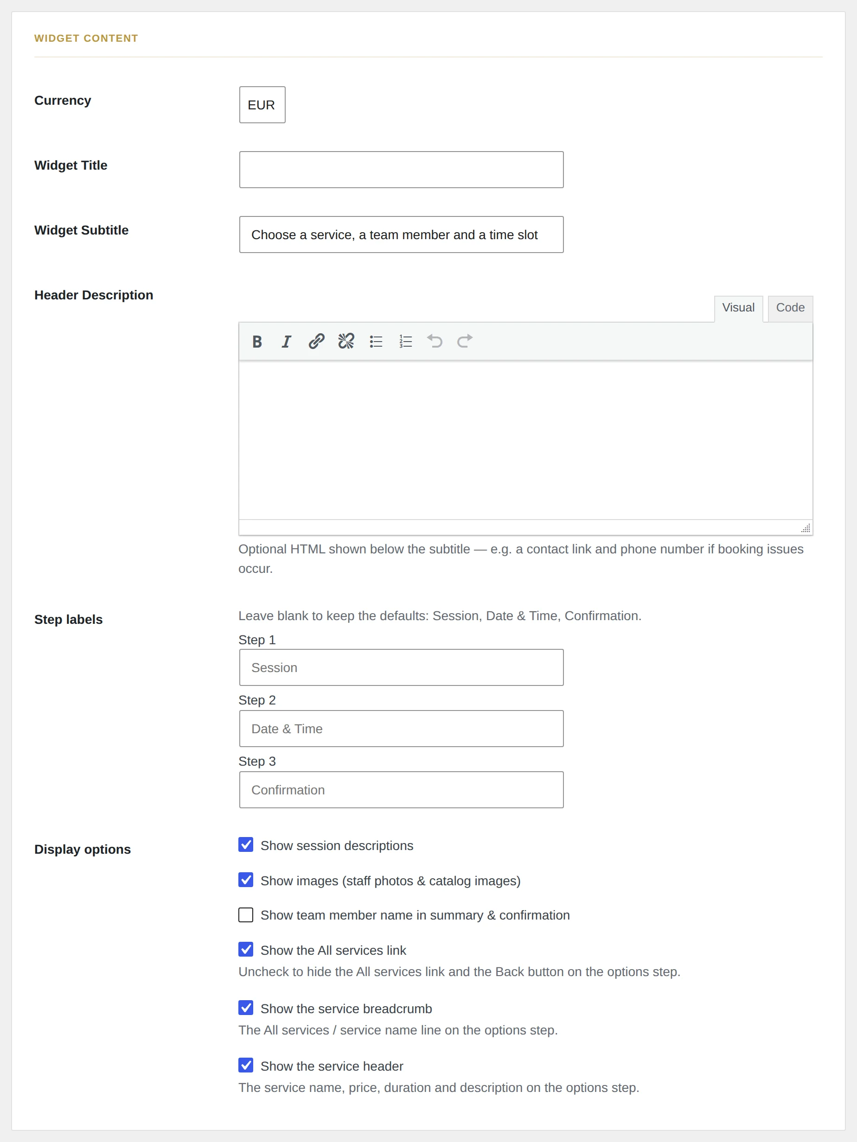Click the Show the service breadcrumb label
The image size is (857, 1142).
(346, 1009)
